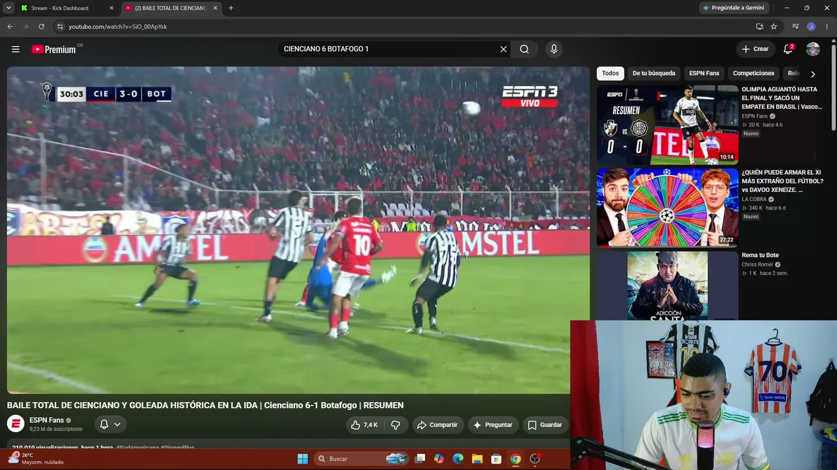Open the ESPN Fans channel name link

pyautogui.click(x=46, y=420)
